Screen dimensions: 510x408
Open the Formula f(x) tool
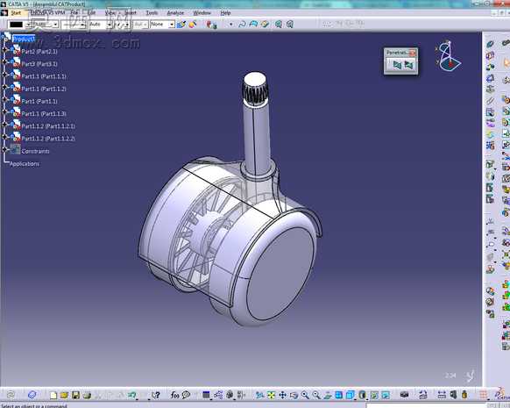(174, 396)
